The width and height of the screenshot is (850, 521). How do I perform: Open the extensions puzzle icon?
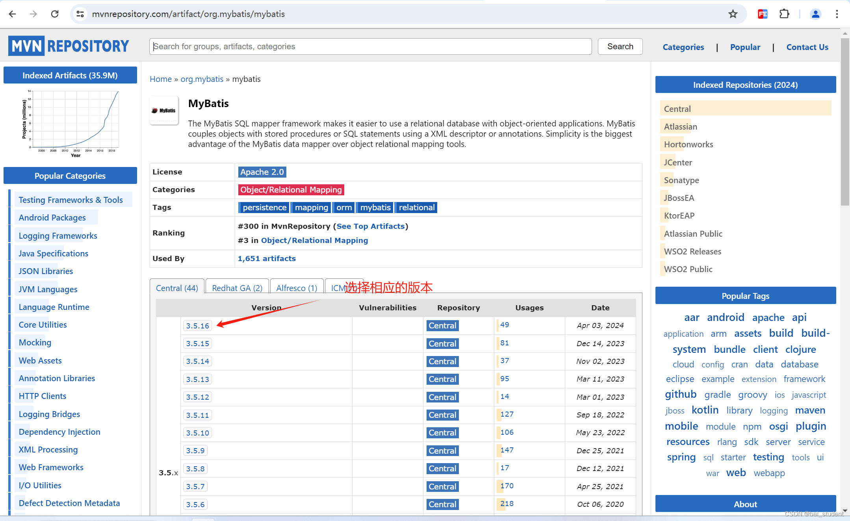[x=784, y=14]
